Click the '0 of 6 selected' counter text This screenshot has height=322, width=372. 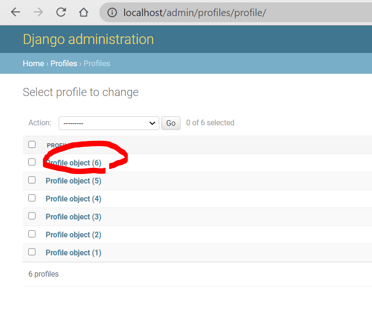click(210, 122)
